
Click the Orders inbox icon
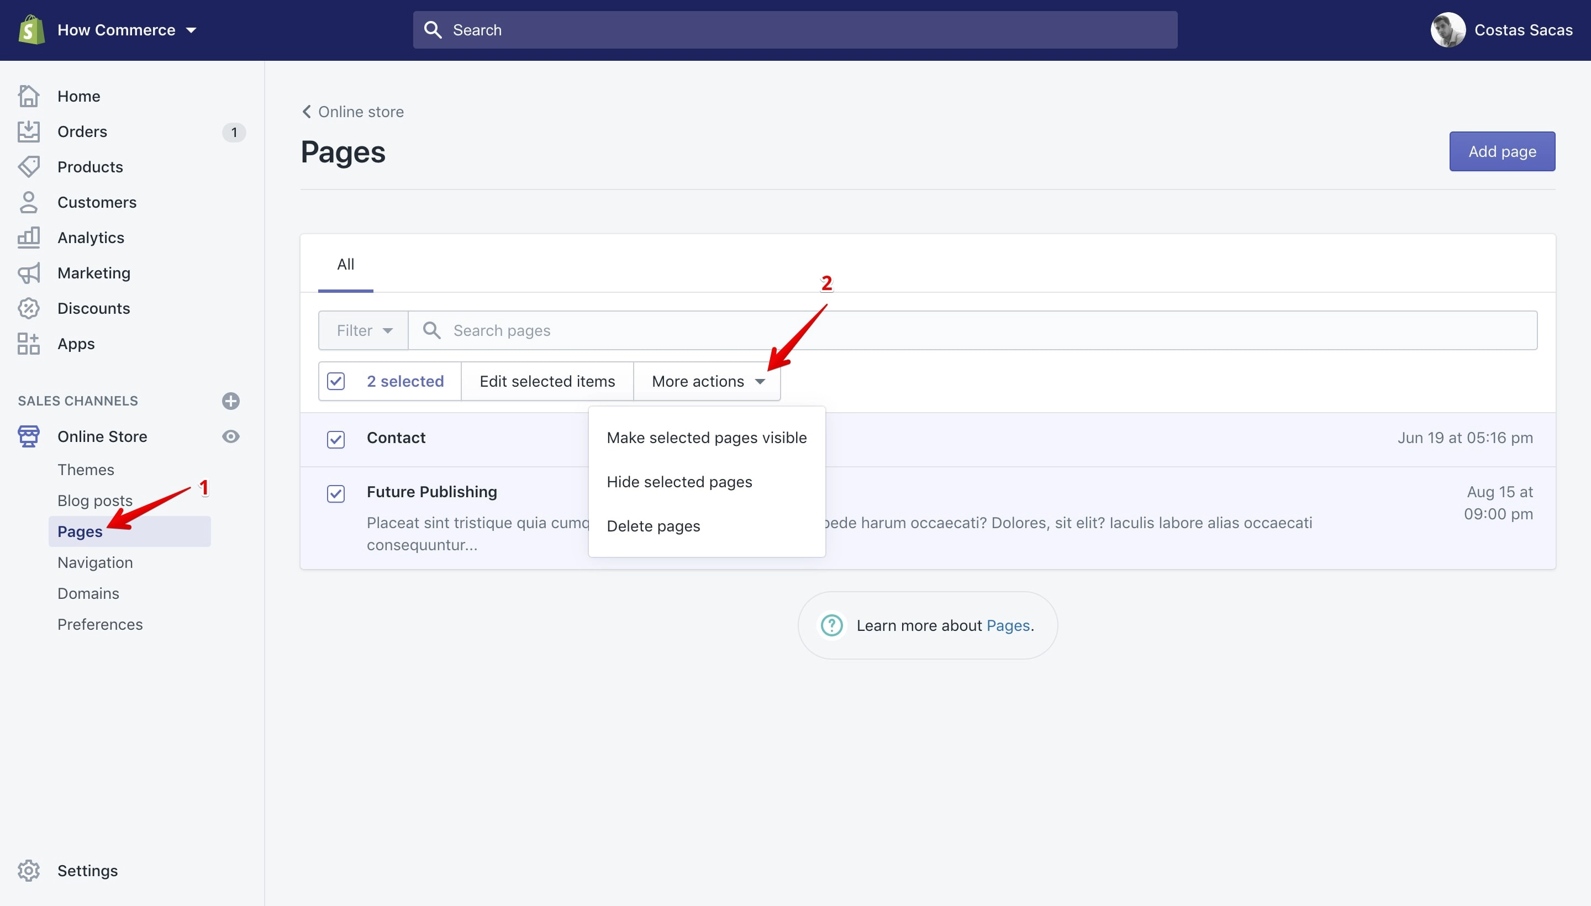(x=29, y=131)
